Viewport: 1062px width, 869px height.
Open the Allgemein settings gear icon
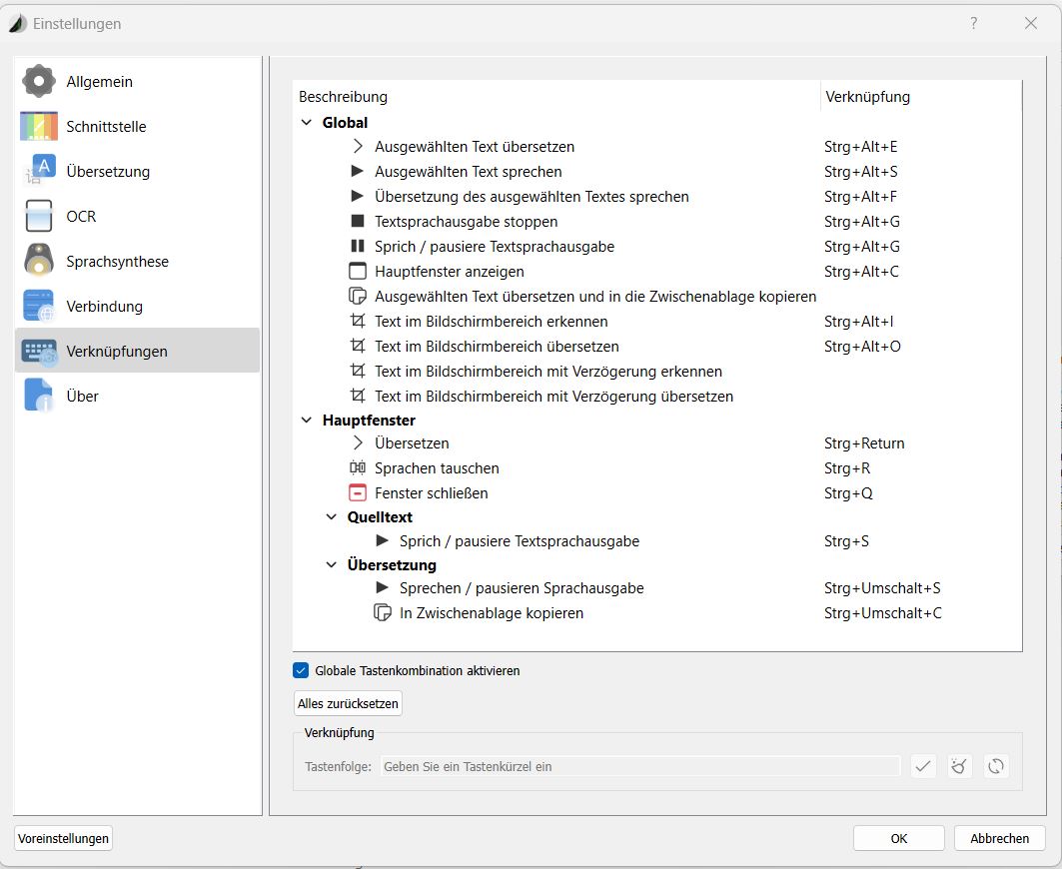39,81
